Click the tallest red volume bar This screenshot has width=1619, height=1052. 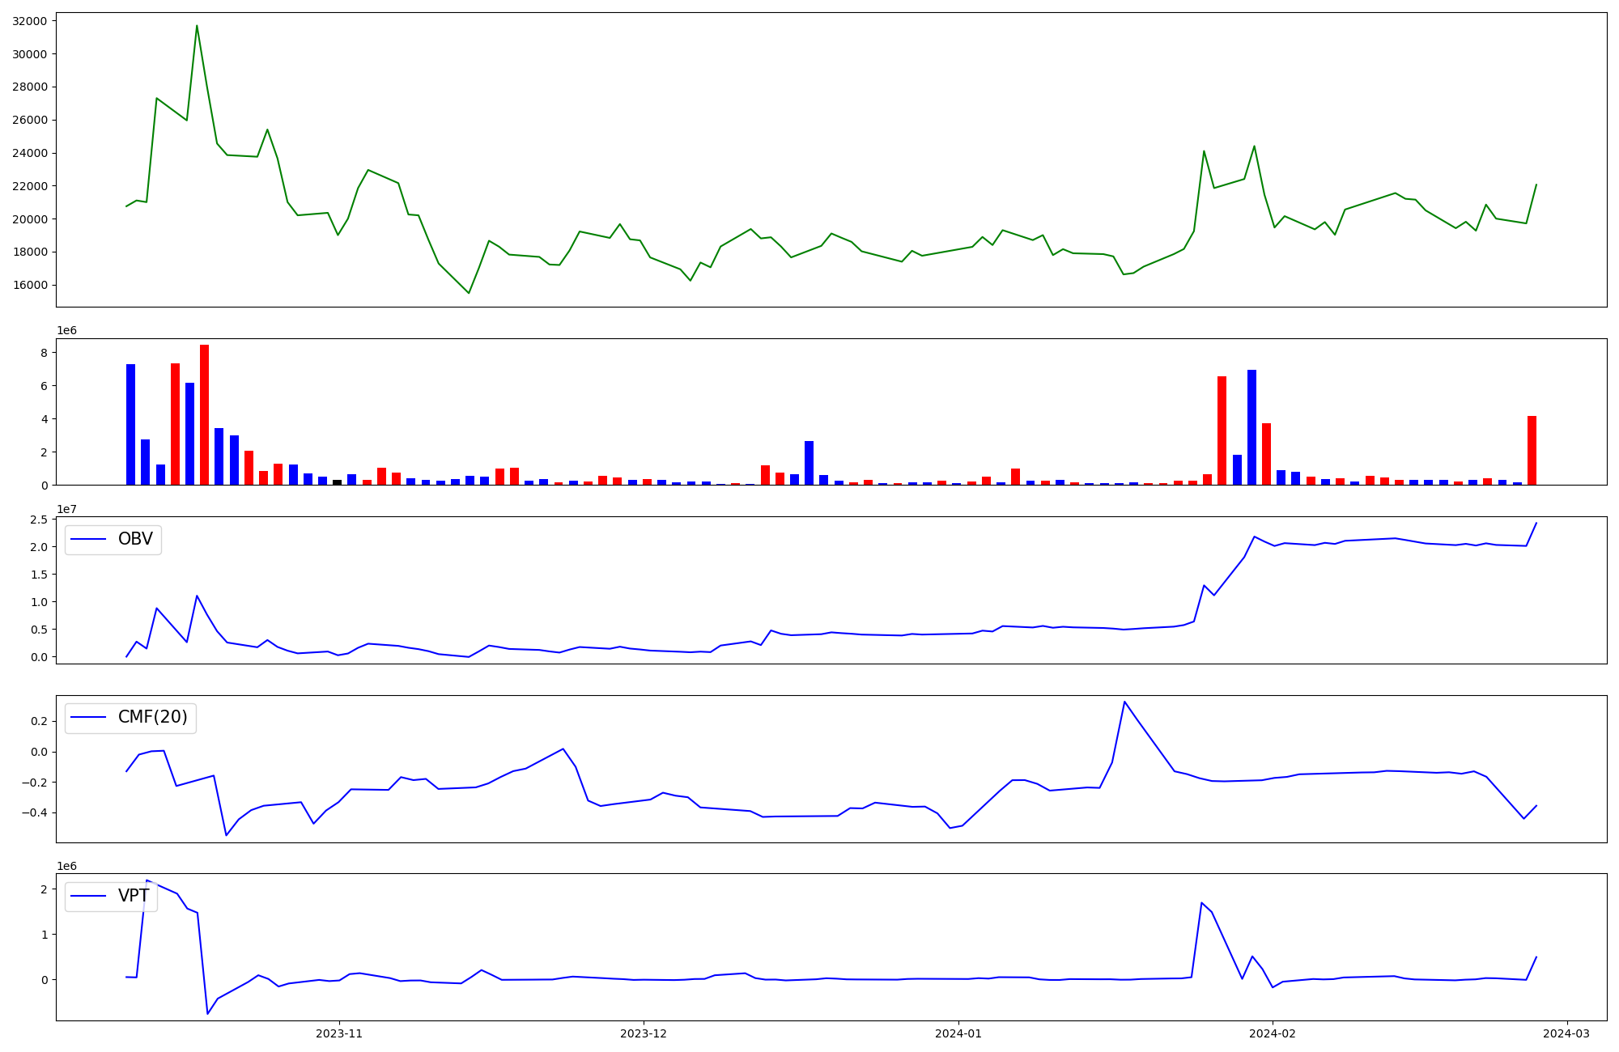point(204,414)
